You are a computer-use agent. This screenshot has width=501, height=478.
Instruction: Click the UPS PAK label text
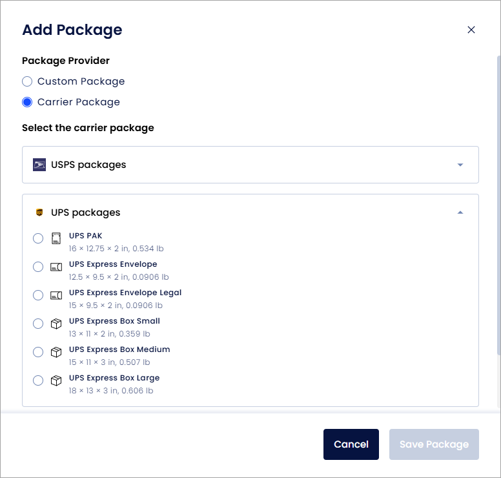point(86,236)
